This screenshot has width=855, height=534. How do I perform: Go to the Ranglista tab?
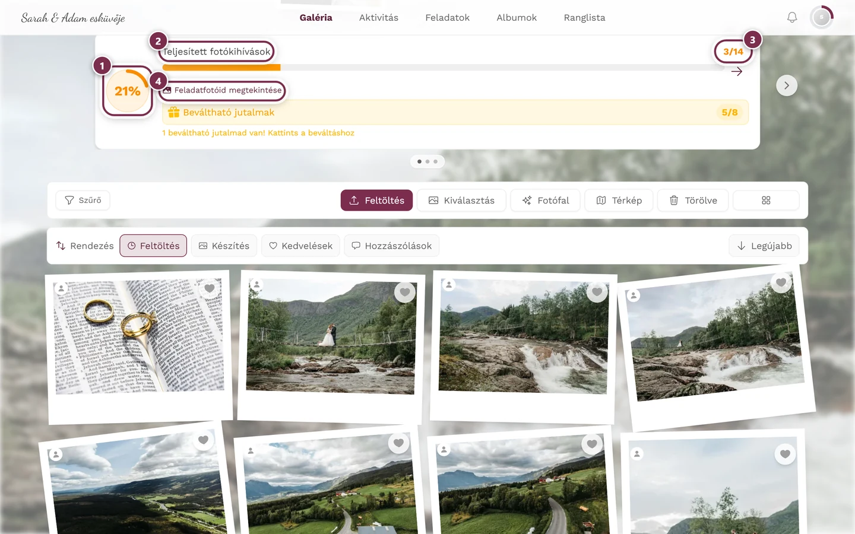(584, 18)
